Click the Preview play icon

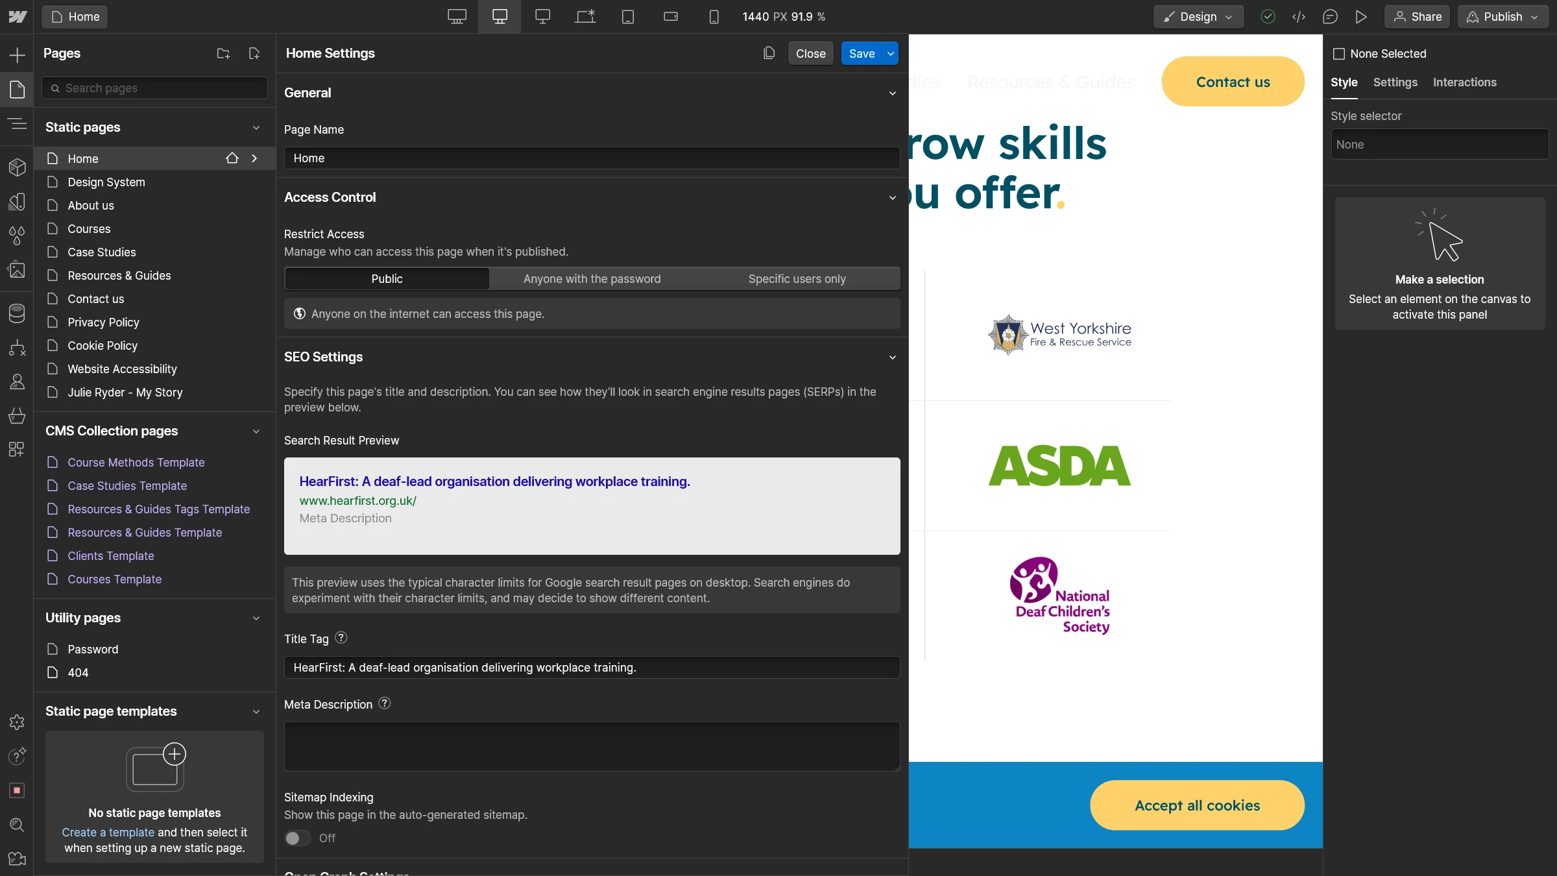click(x=1361, y=17)
